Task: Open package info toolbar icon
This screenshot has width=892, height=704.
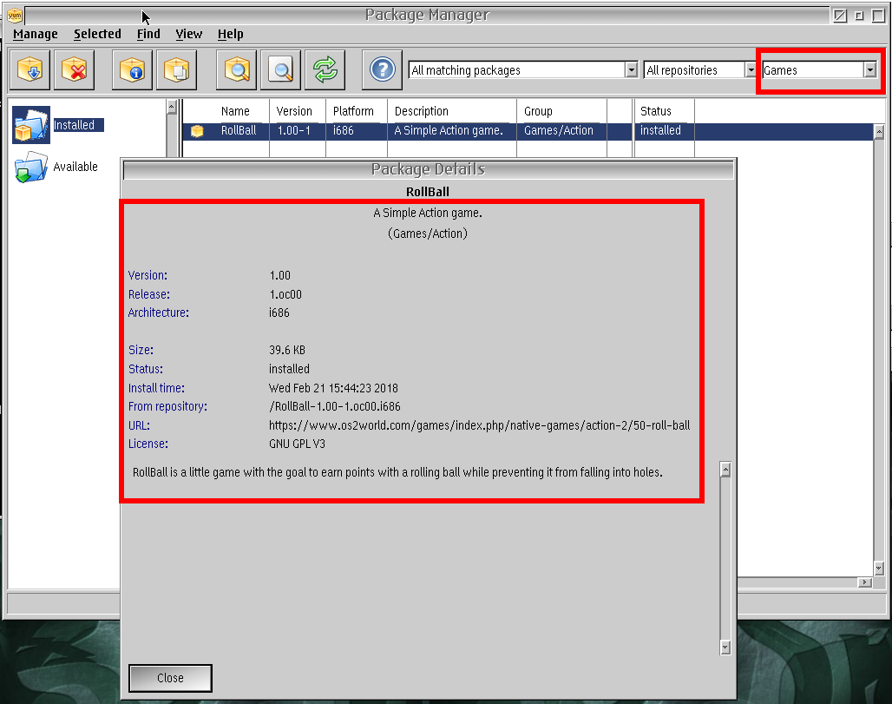Action: (132, 70)
